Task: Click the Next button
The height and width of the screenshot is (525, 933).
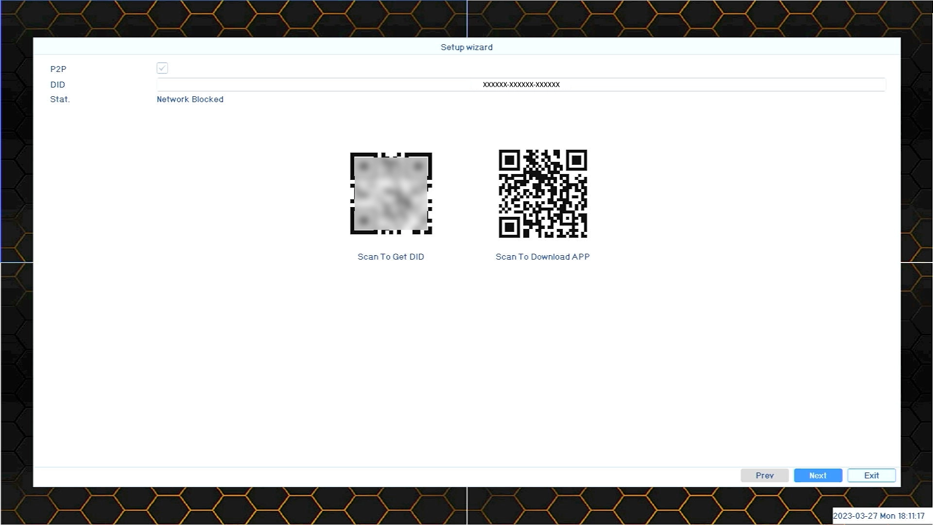Action: coord(818,475)
